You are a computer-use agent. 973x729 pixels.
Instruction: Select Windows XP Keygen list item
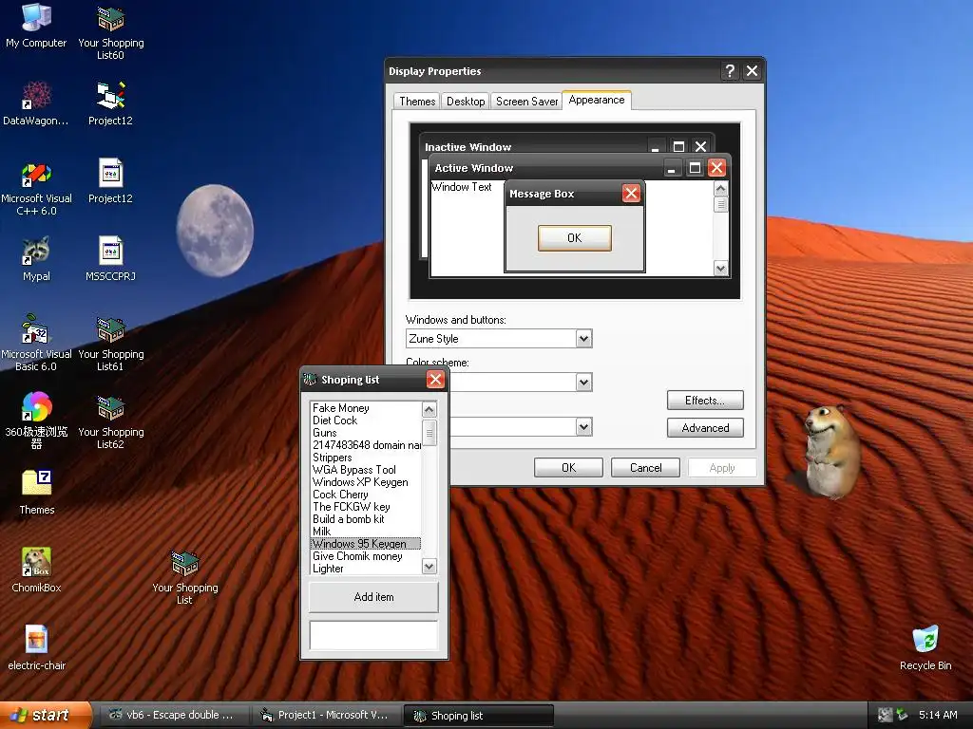point(366,482)
